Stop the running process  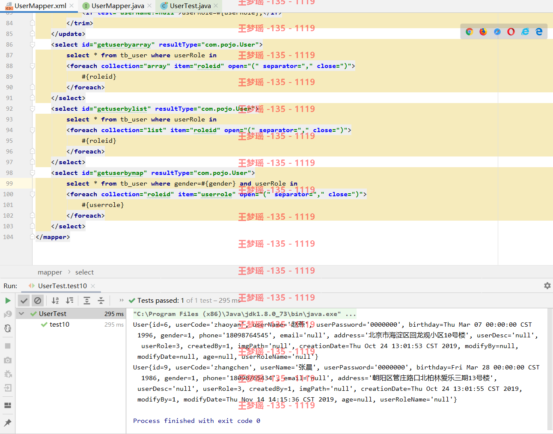pyautogui.click(x=8, y=345)
